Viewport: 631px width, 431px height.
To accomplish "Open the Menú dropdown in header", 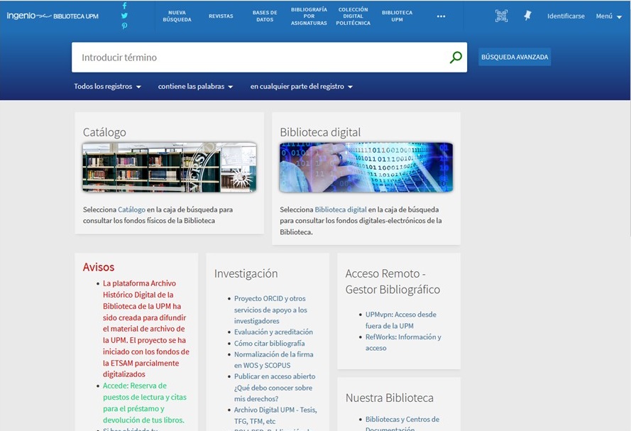I will click(x=608, y=16).
